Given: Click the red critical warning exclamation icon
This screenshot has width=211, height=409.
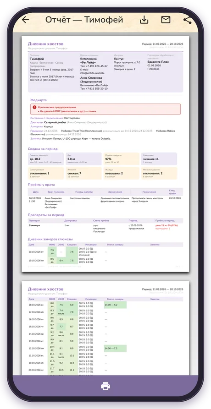Looking at the screenshot, I should 34,107.
